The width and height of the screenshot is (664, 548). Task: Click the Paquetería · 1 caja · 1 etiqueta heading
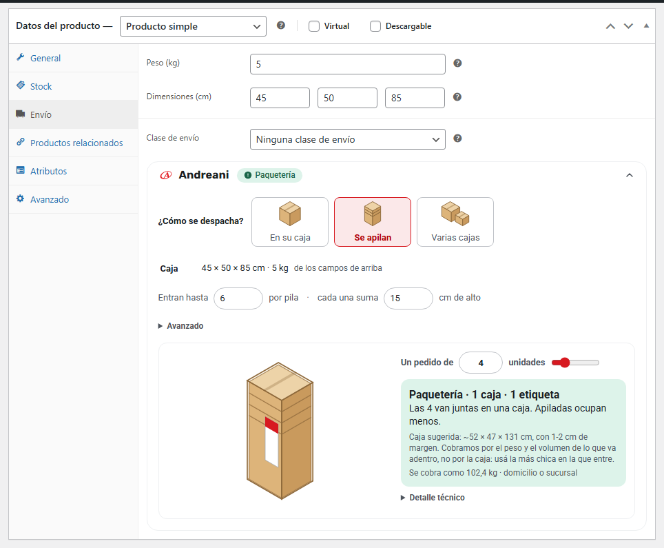484,394
